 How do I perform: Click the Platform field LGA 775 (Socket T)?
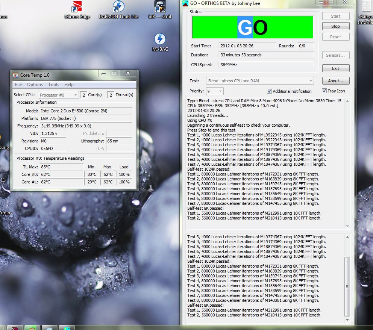[x=86, y=118]
